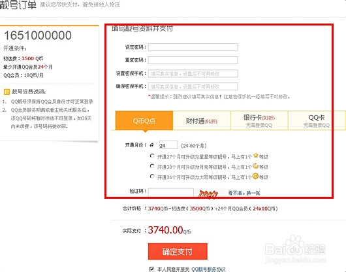Click the 靓号资费说明 info icon
Viewport: 346px width, 272px height.
7,92
